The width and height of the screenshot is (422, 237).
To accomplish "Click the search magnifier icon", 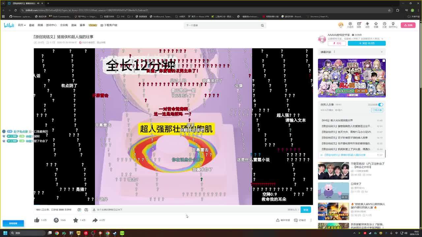I will point(262,25).
